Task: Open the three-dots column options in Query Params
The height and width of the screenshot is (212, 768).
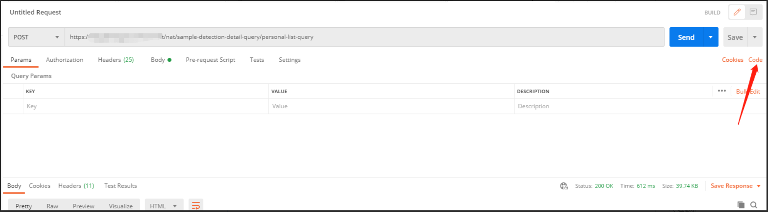Action: click(x=722, y=91)
